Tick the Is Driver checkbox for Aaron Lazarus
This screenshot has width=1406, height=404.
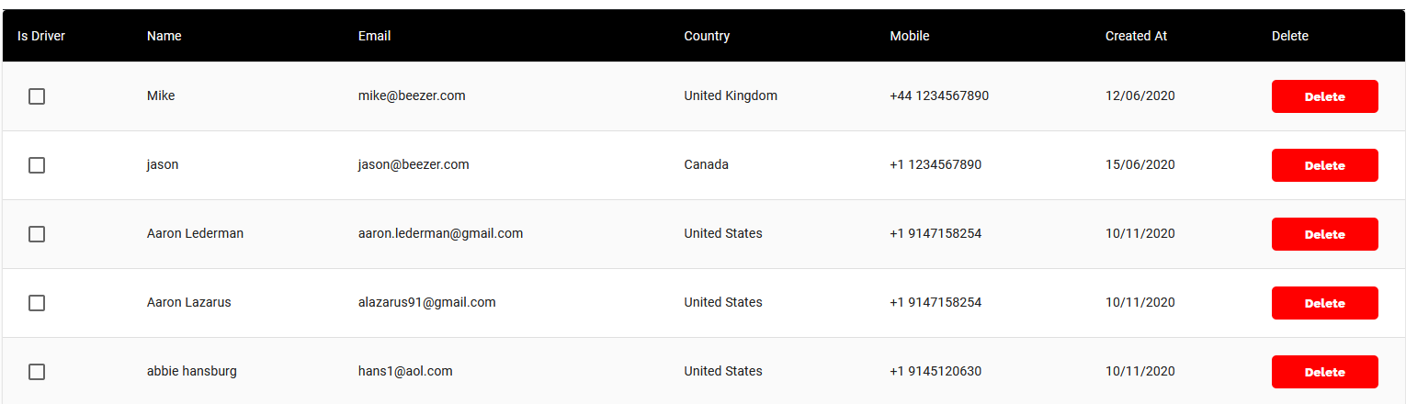(x=37, y=303)
